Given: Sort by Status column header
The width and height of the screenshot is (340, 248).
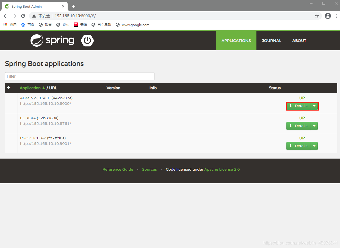Looking at the screenshot, I should (275, 88).
